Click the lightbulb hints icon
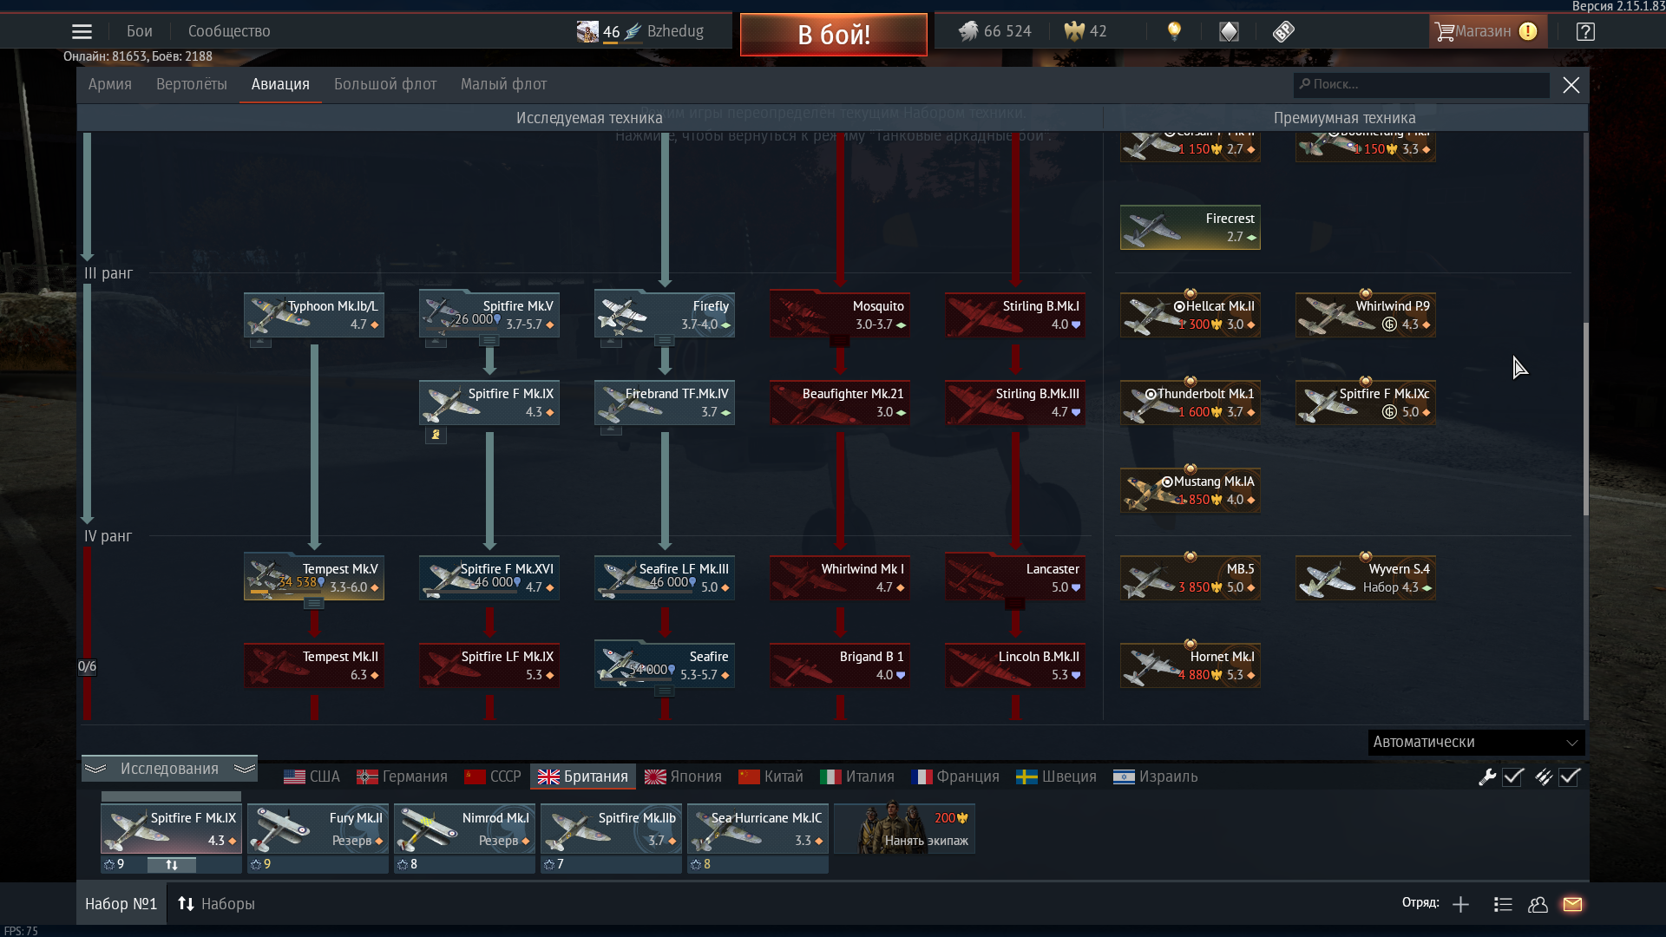 (1174, 31)
